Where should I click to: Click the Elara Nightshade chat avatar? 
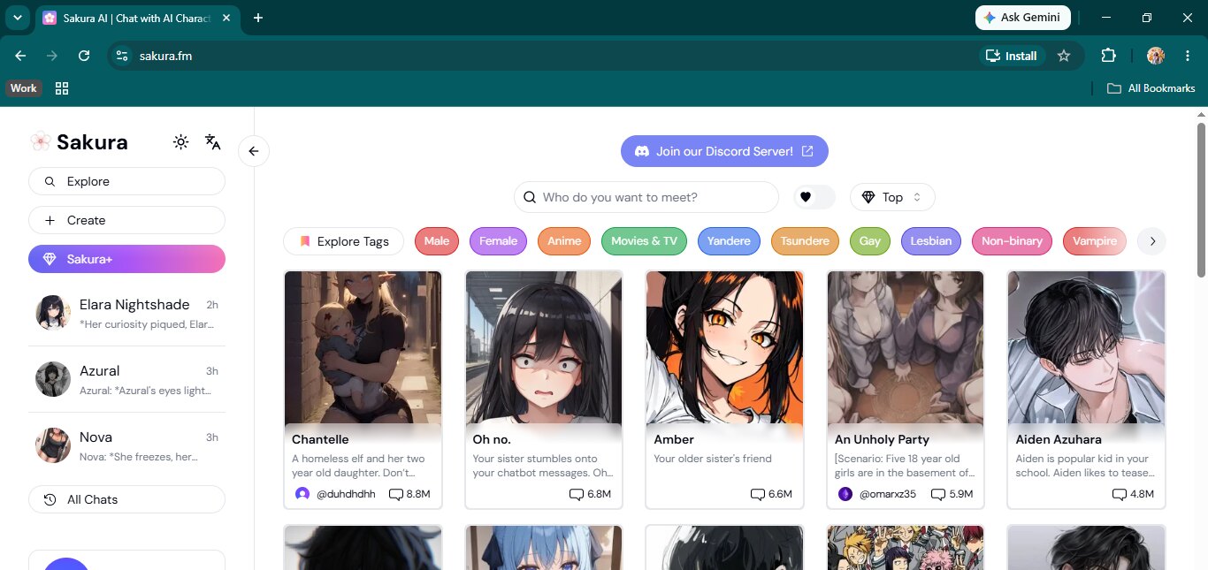[53, 313]
